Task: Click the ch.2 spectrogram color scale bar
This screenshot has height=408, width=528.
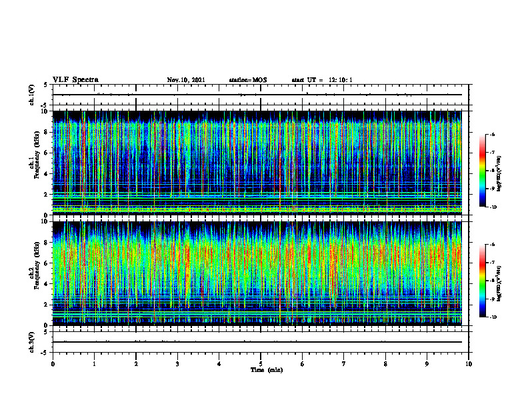Action: point(483,281)
